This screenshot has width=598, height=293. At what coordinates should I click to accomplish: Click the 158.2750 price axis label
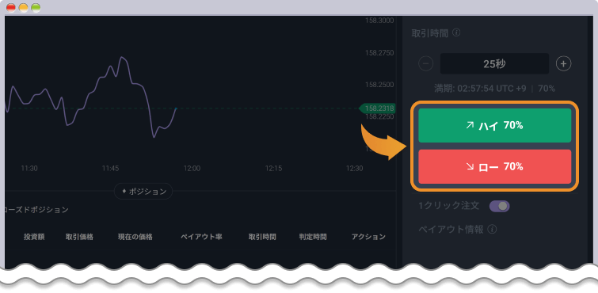click(379, 52)
